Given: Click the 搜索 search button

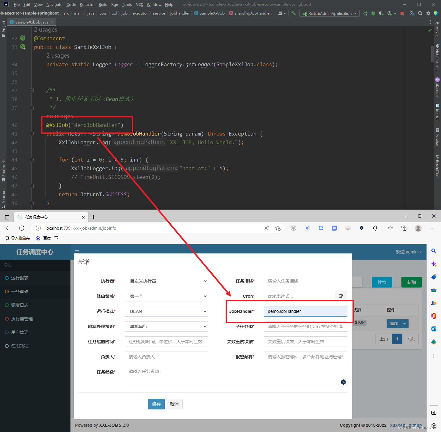Looking at the screenshot, I should (x=382, y=282).
